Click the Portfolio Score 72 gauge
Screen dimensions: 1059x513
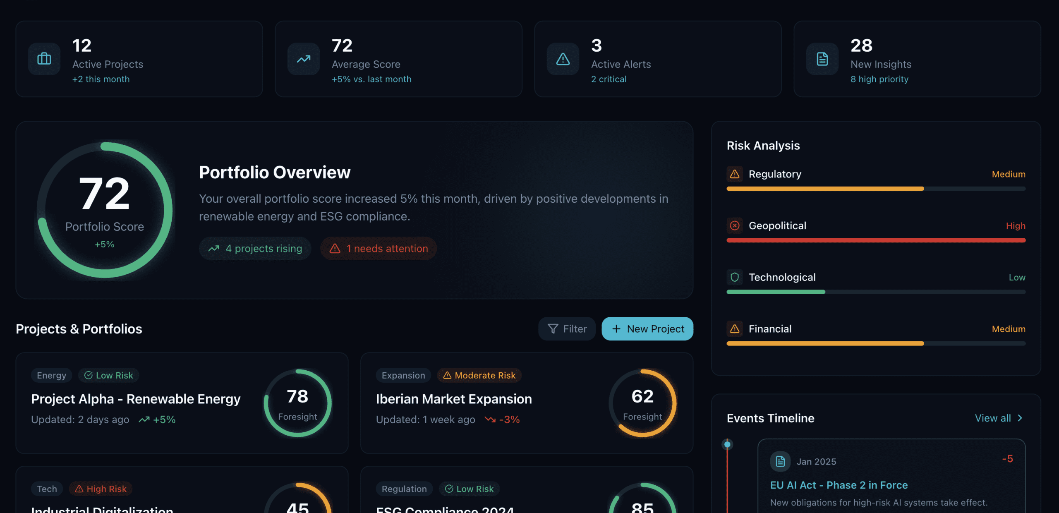[105, 210]
